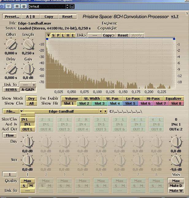Toggle slot 1 S solo button
This screenshot has height=198, width=189.
(x=24, y=186)
